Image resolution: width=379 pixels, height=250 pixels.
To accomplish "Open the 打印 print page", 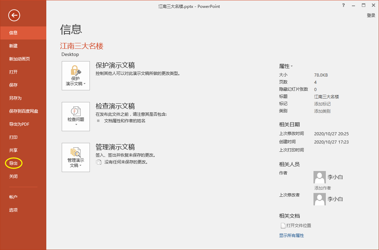I will click(x=13, y=137).
